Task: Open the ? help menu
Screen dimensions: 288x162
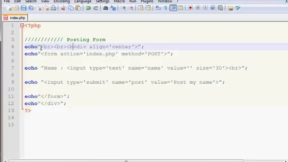Action: tap(177, 1)
